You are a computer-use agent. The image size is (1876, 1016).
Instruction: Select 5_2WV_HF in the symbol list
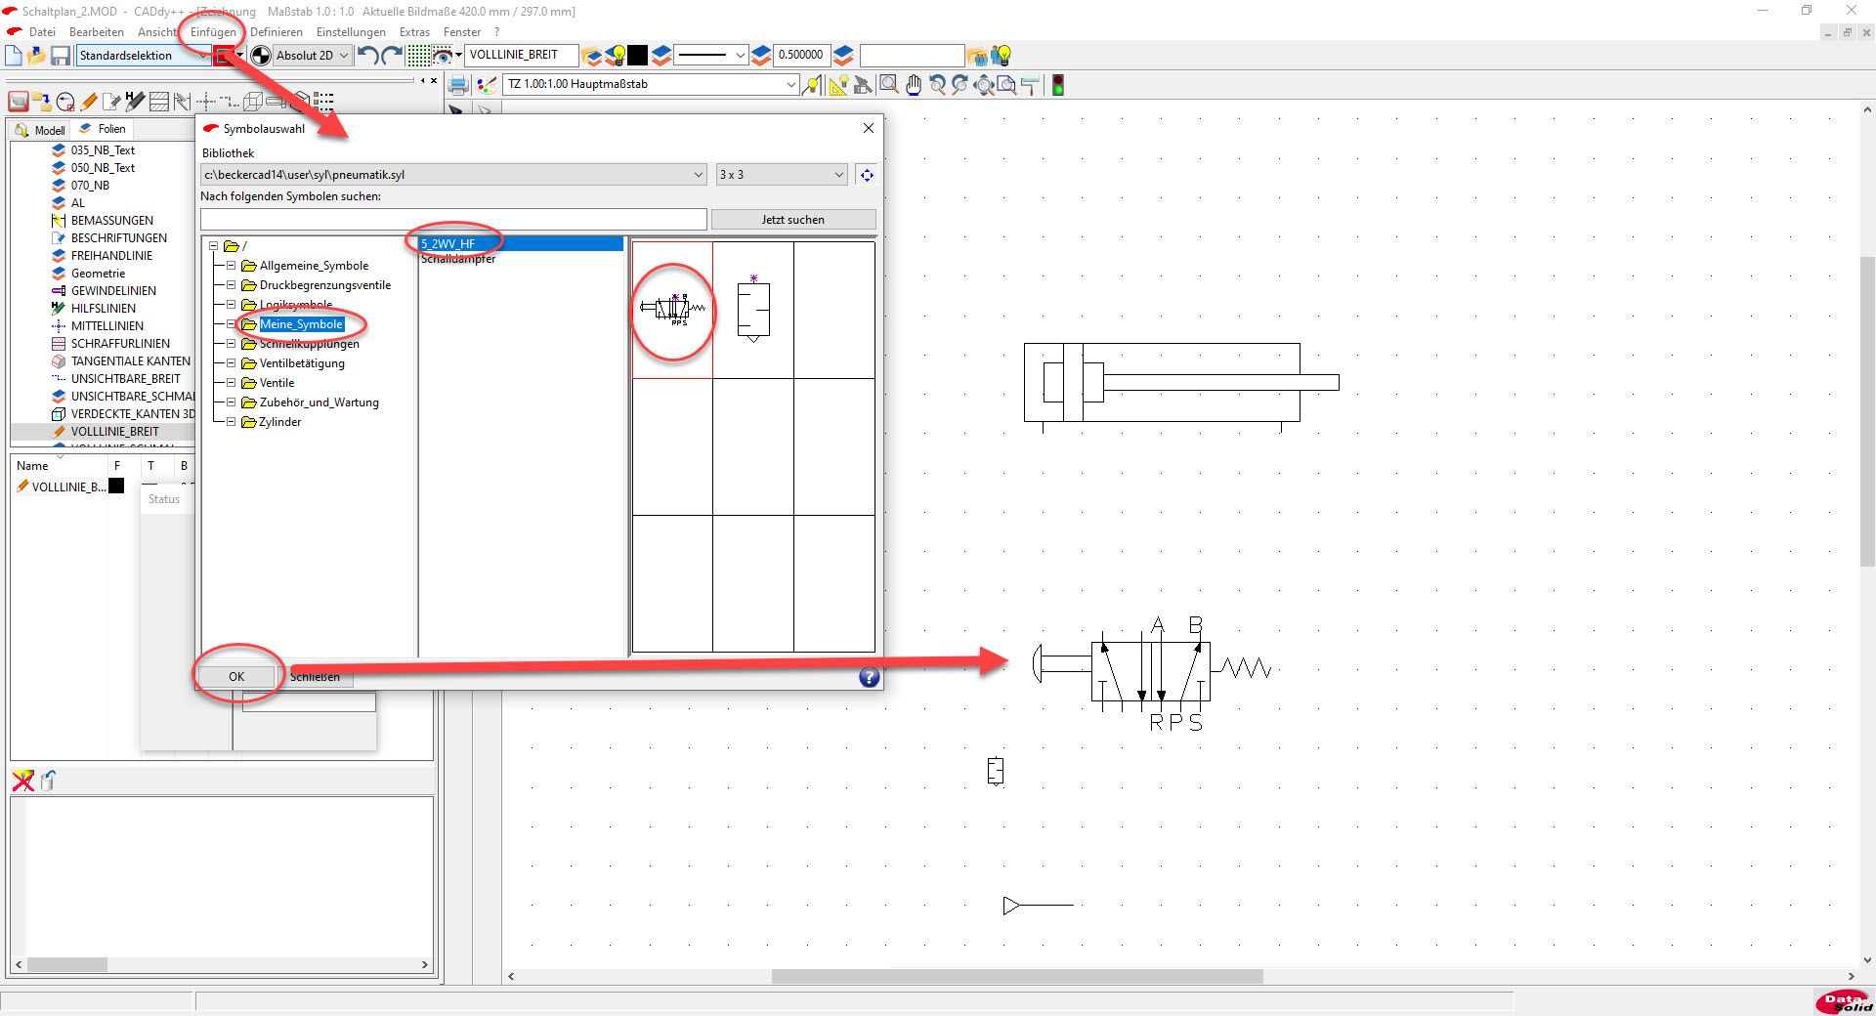point(521,243)
